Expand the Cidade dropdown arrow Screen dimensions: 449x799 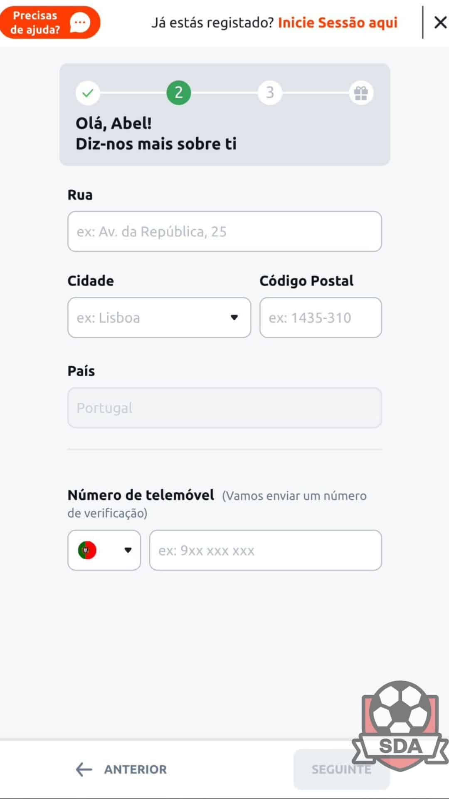click(234, 318)
